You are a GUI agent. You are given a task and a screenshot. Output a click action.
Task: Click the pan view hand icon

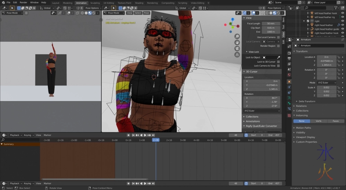(x=237, y=42)
